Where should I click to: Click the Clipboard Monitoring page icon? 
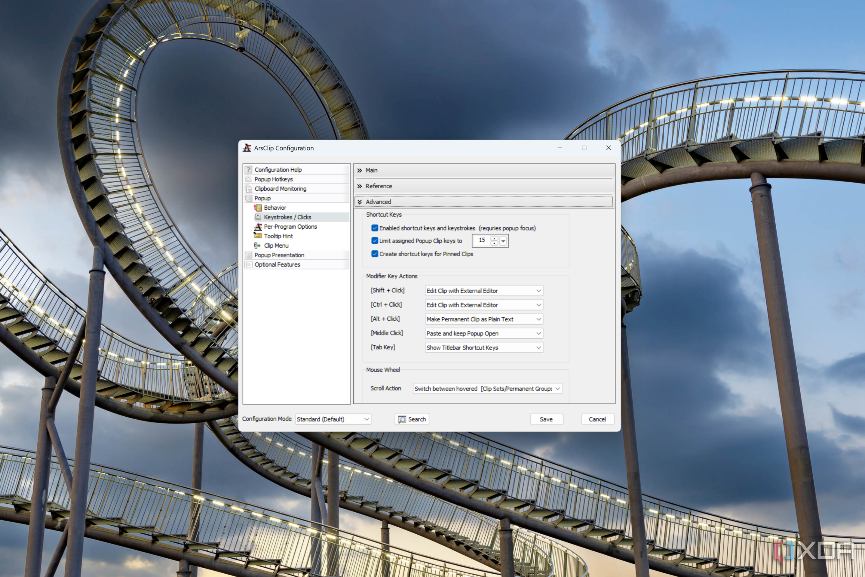point(249,189)
